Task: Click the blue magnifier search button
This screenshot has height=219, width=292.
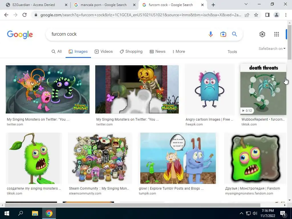Action: point(234,34)
